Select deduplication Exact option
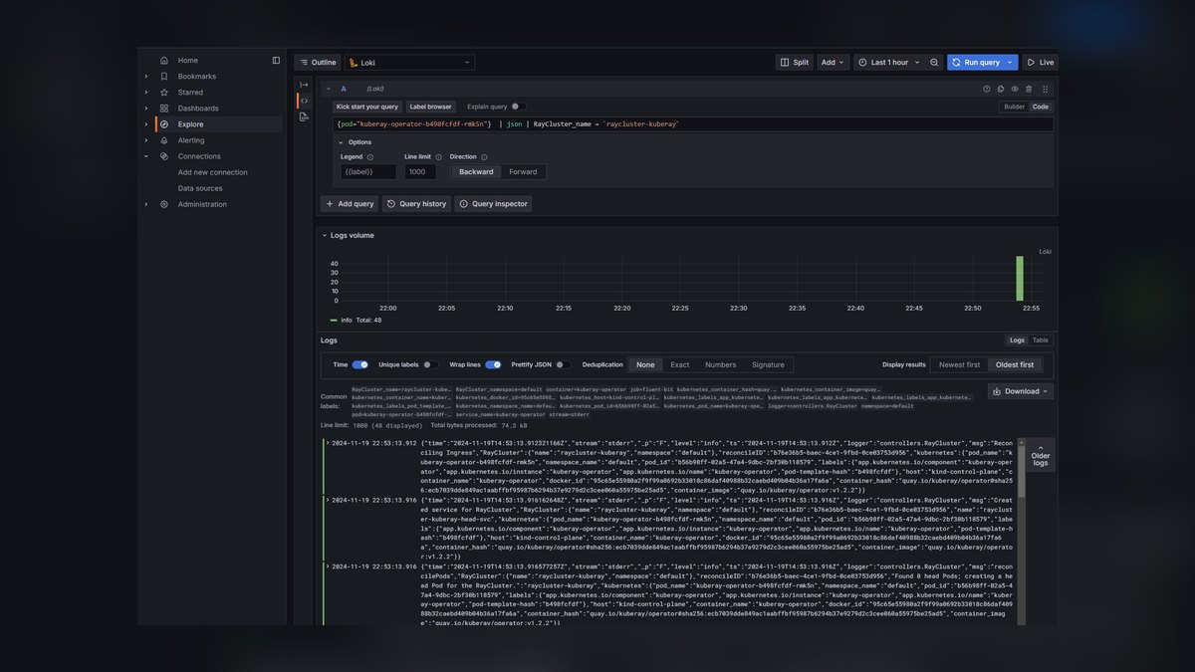This screenshot has width=1195, height=672. 680,365
